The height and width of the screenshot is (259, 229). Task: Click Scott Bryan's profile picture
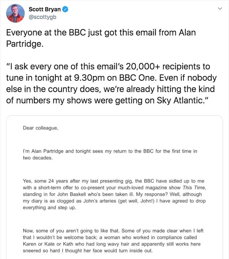click(15, 13)
